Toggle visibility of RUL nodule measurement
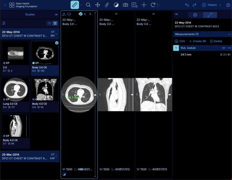This screenshot has height=180, width=232. (224, 48)
